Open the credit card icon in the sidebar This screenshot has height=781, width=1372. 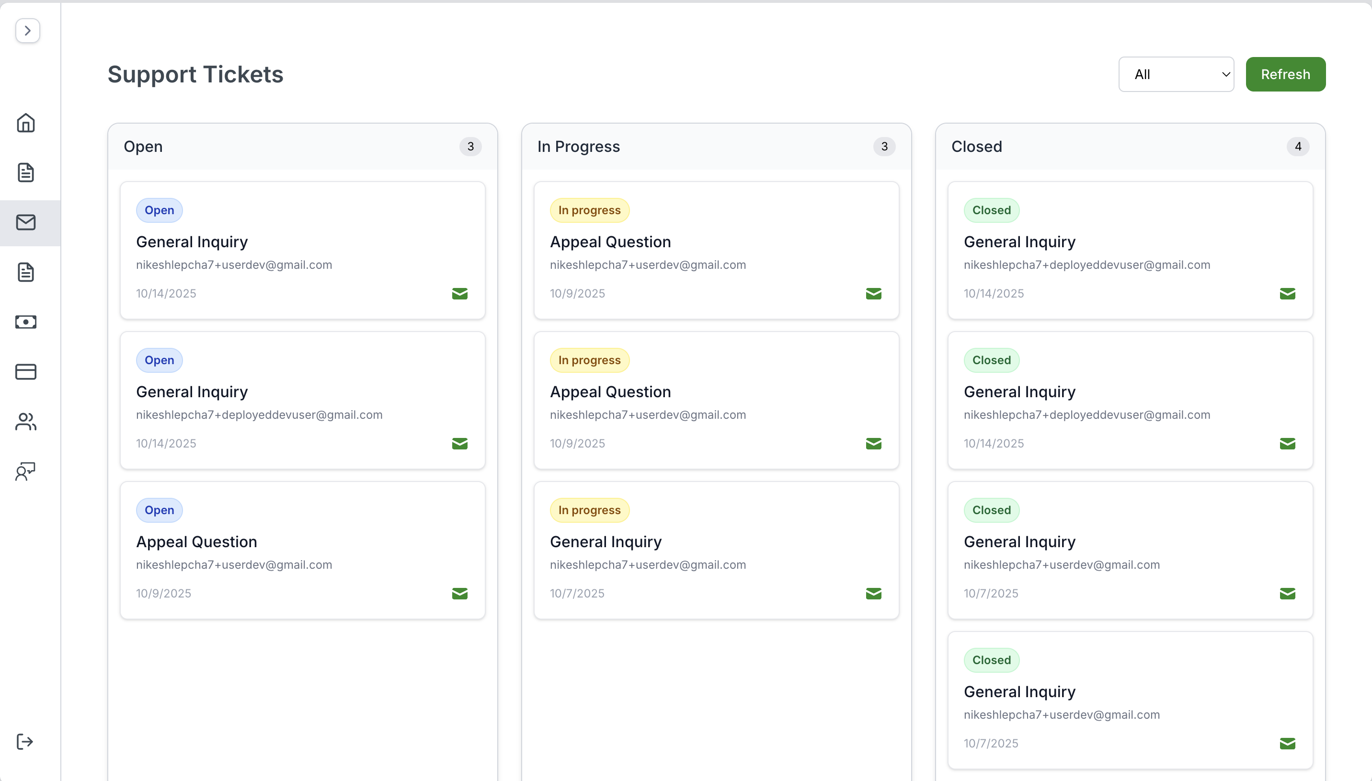coord(26,372)
